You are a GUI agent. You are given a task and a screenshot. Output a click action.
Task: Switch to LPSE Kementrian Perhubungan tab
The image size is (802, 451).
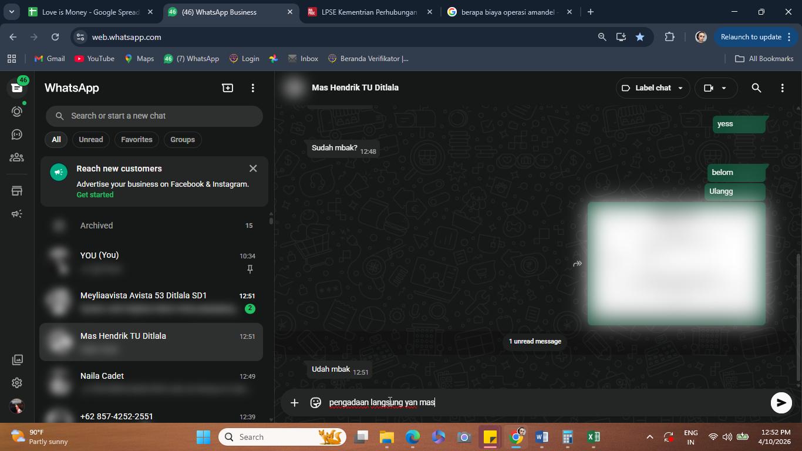click(369, 12)
